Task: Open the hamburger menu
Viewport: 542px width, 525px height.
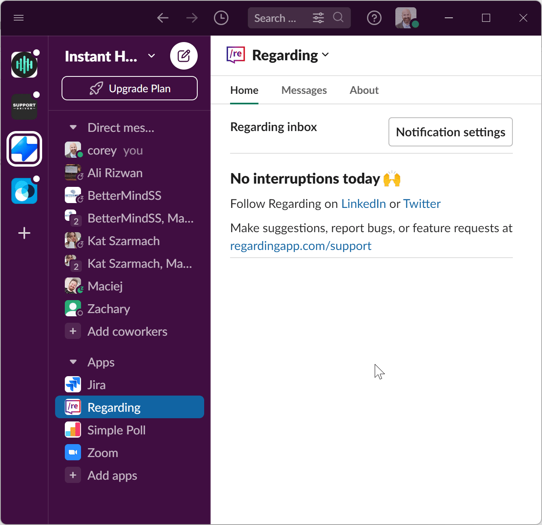Action: (x=19, y=18)
